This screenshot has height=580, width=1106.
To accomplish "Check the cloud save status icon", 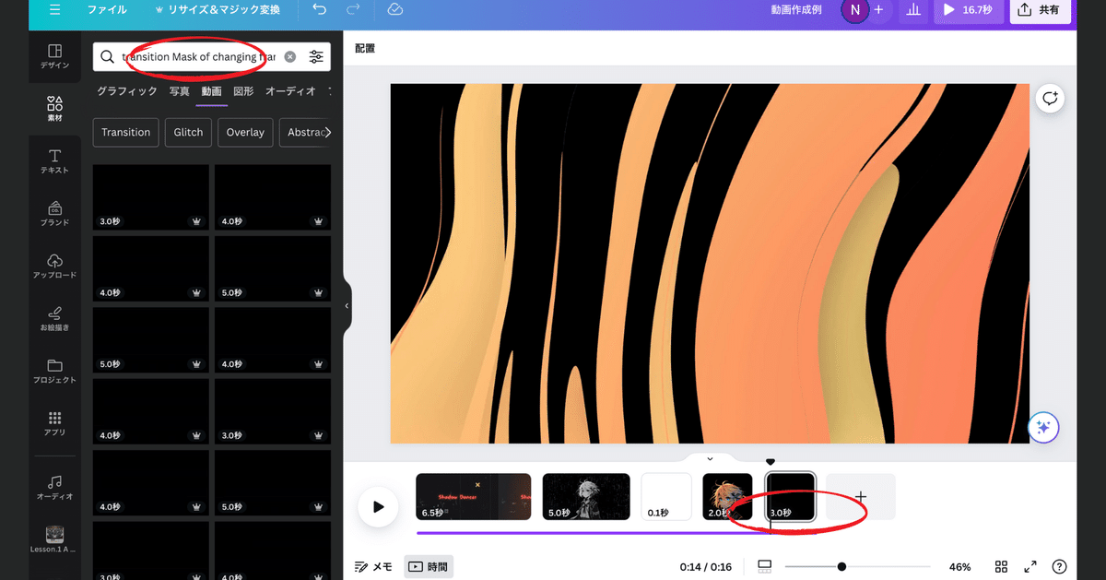I will click(394, 10).
